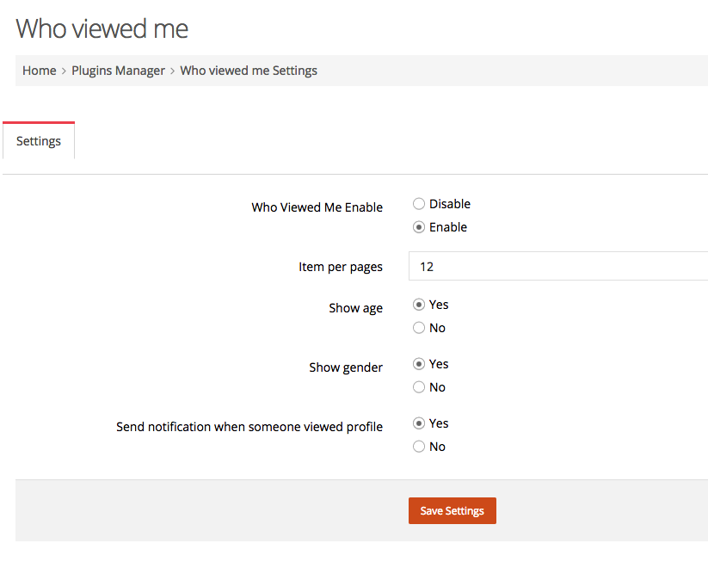This screenshot has width=708, height=574.
Task: Click the Item per pages input field
Action: [558, 266]
